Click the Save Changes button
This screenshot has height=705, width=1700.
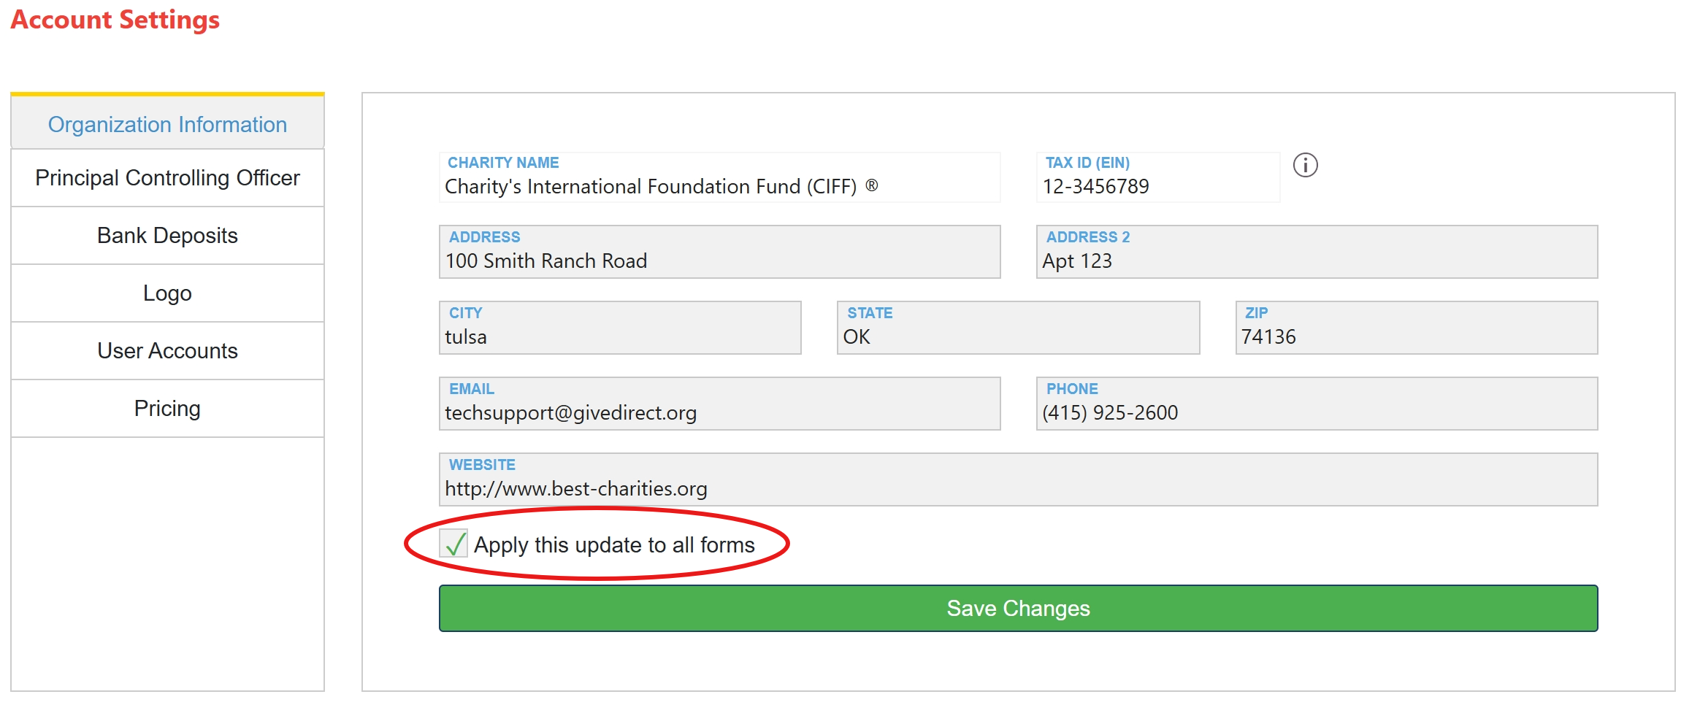click(x=1018, y=608)
